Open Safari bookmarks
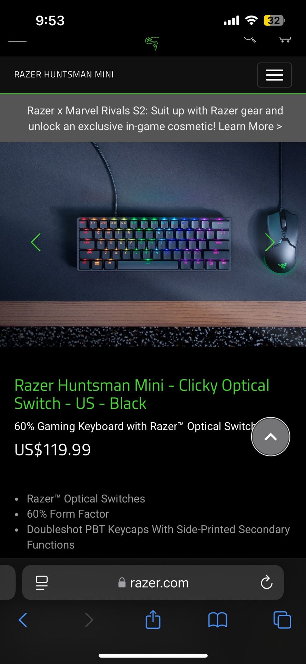This screenshot has height=664, width=306. (217, 620)
